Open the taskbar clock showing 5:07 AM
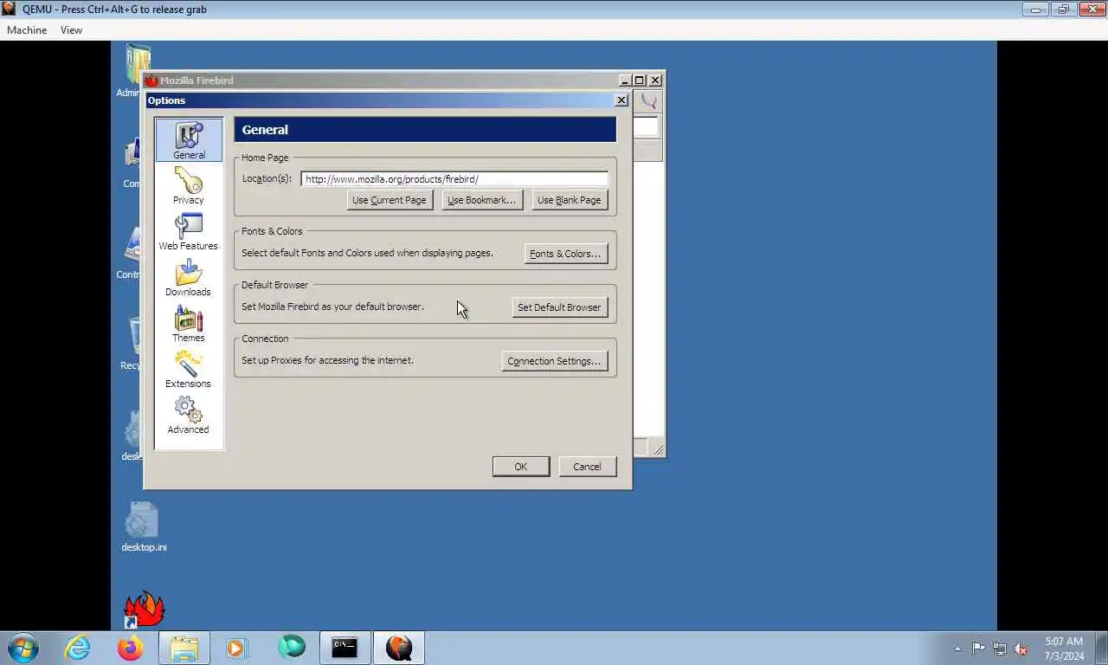The image size is (1108, 665). click(x=1064, y=649)
